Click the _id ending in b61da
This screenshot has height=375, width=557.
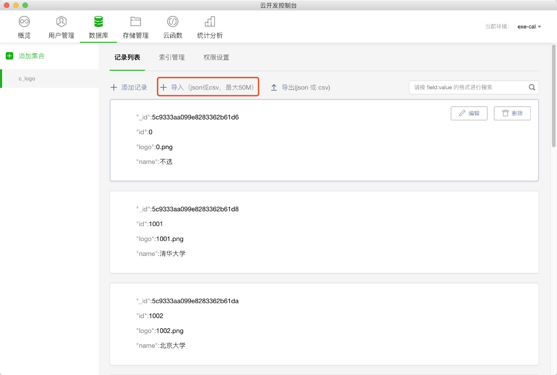(x=188, y=301)
